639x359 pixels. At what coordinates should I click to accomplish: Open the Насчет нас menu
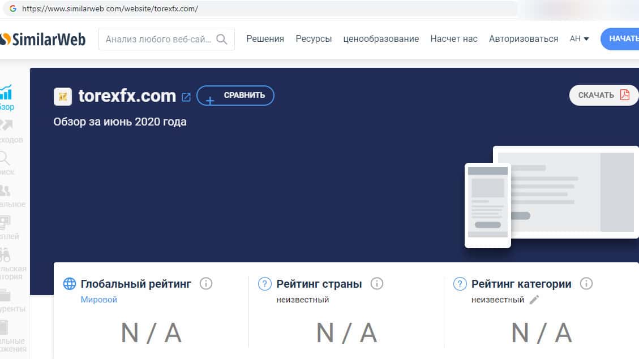pos(454,38)
